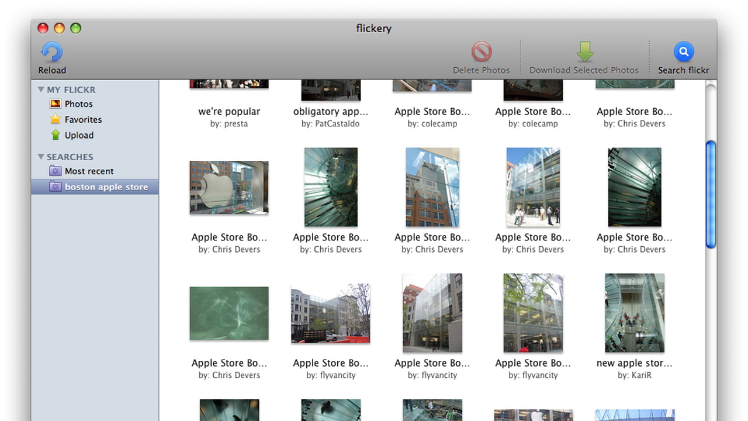Select the Apple logo window thumbnail
748x421 pixels.
point(229,188)
